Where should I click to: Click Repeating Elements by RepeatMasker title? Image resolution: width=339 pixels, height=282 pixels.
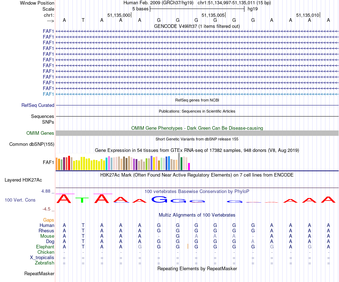197,268
